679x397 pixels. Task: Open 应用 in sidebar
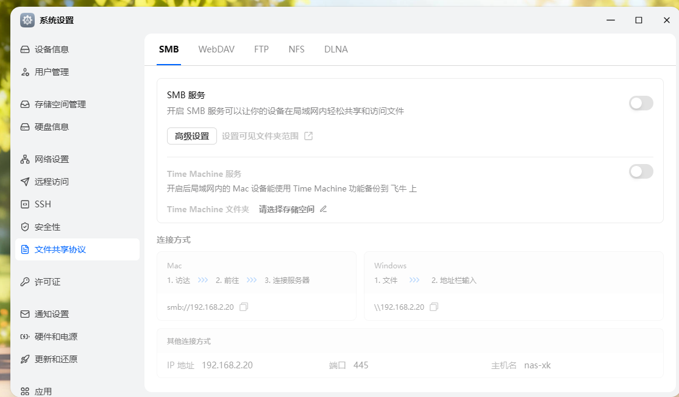pos(77,392)
